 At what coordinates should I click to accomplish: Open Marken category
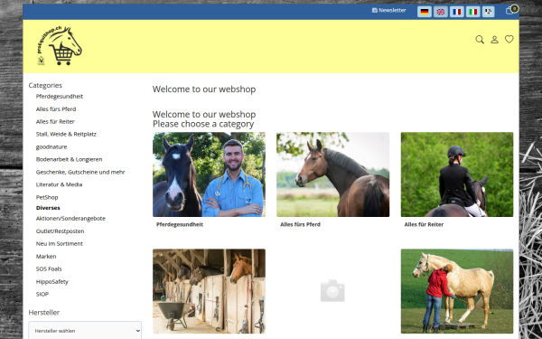pyautogui.click(x=46, y=257)
